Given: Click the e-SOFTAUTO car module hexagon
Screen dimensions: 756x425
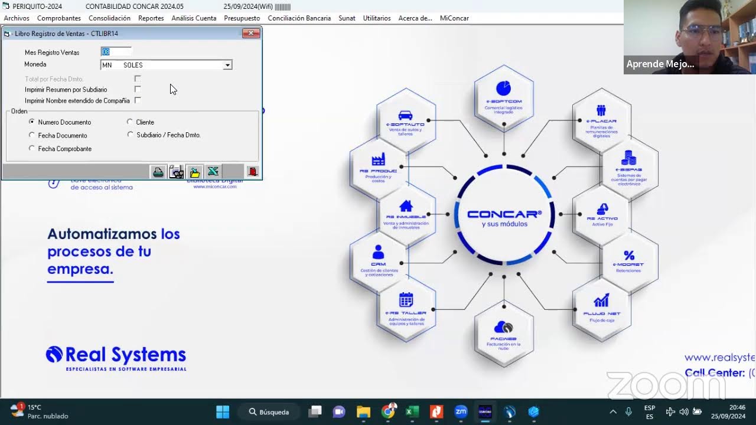Looking at the screenshot, I should [406, 122].
